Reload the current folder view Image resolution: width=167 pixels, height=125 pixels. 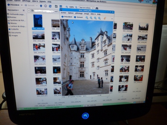coord(50,6)
